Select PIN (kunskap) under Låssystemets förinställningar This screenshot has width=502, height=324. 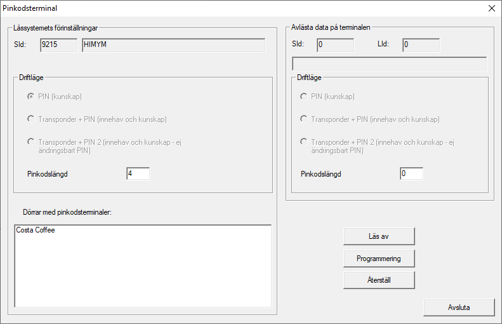(x=30, y=97)
